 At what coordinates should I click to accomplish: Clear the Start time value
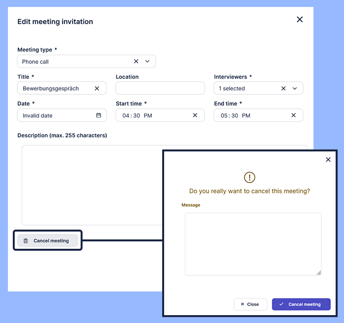195,116
